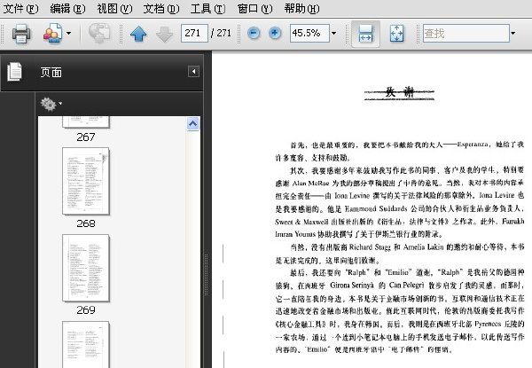Viewport: 532px width, 368px height.
Task: Click the name Alan McRae in text
Action: [311, 184]
